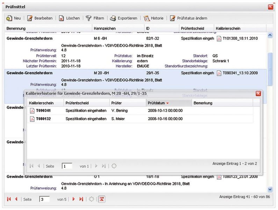Close the Kalibrierhistorie dialog
Image resolution: width=278 pixels, height=210 pixels.
[258, 93]
